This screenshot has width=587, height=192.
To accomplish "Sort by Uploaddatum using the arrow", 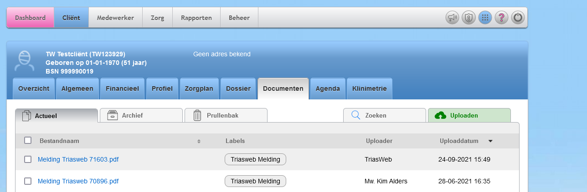I will click(490, 141).
